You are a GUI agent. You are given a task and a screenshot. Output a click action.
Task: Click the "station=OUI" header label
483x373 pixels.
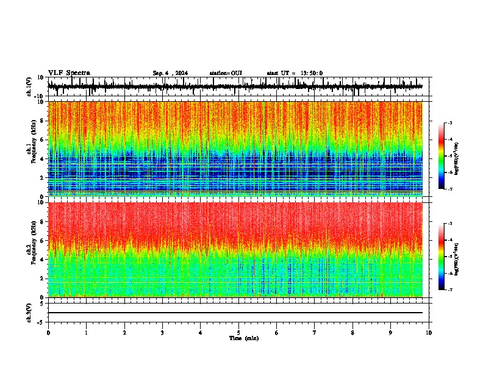226,73
